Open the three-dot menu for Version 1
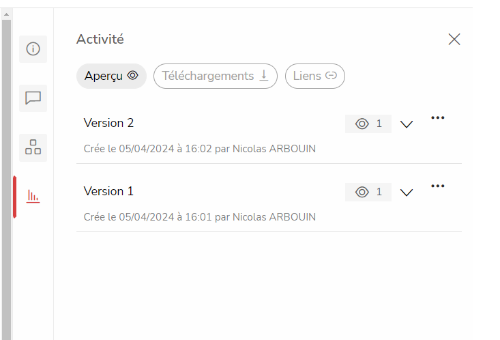The height and width of the screenshot is (340, 500). click(437, 186)
